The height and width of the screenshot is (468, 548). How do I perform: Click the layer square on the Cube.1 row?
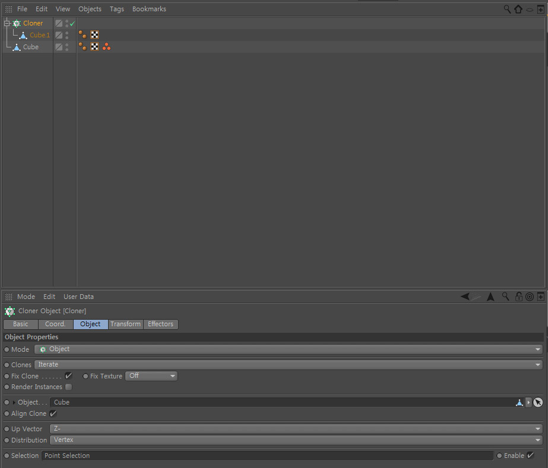pyautogui.click(x=59, y=35)
